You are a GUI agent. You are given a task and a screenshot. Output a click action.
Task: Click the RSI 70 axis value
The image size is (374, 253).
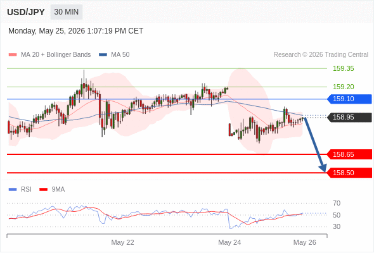click(x=337, y=203)
